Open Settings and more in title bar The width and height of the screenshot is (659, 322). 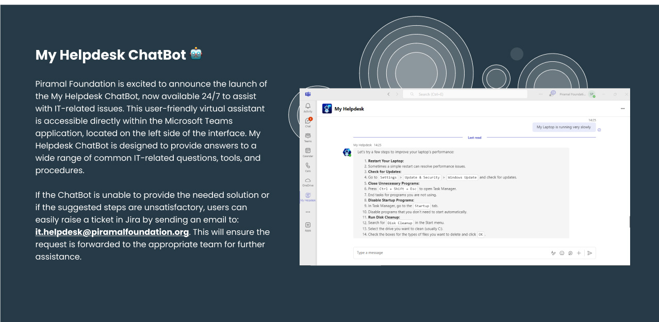[540, 94]
